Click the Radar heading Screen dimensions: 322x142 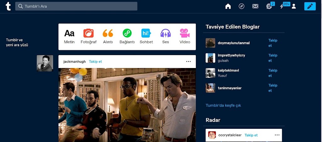pos(213,120)
